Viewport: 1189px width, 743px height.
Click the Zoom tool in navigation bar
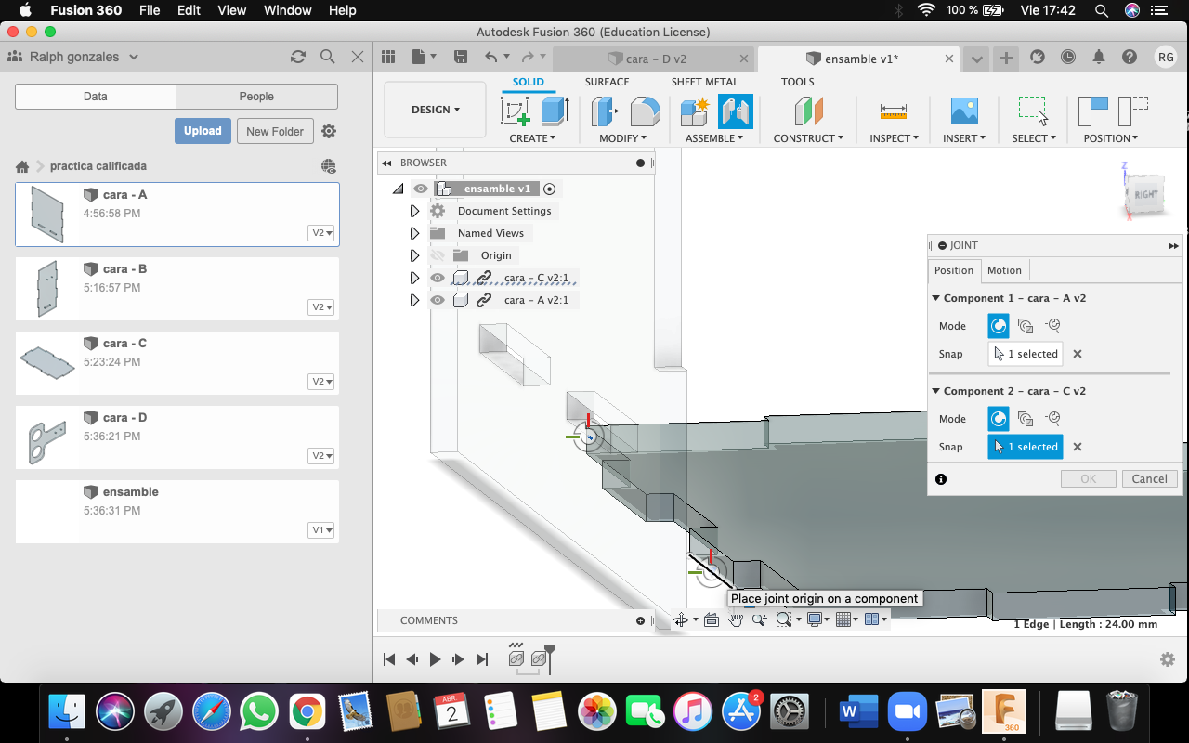click(759, 620)
